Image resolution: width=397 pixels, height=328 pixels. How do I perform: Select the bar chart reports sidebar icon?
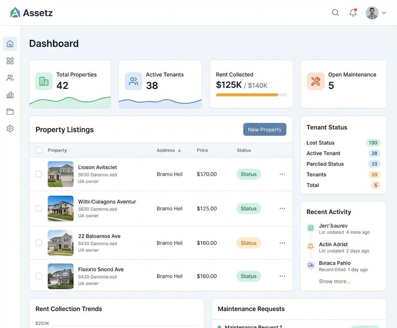[10, 95]
